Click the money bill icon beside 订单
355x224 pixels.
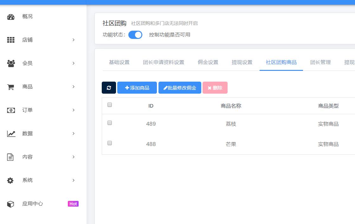tap(11, 110)
